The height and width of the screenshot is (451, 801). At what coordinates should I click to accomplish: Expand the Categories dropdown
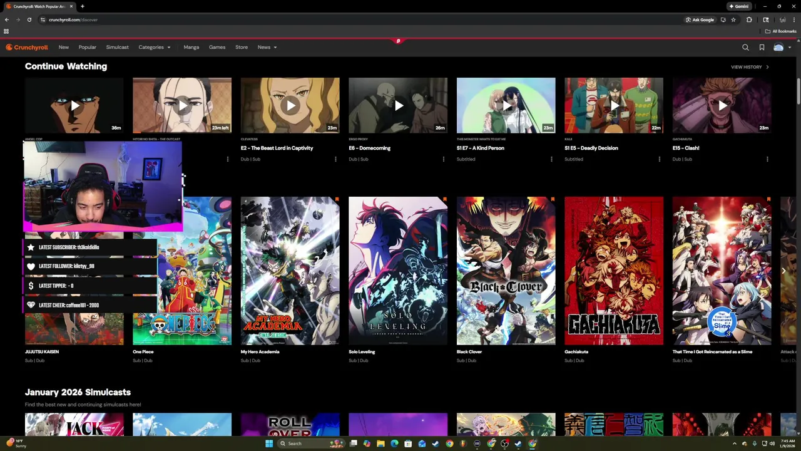point(155,47)
